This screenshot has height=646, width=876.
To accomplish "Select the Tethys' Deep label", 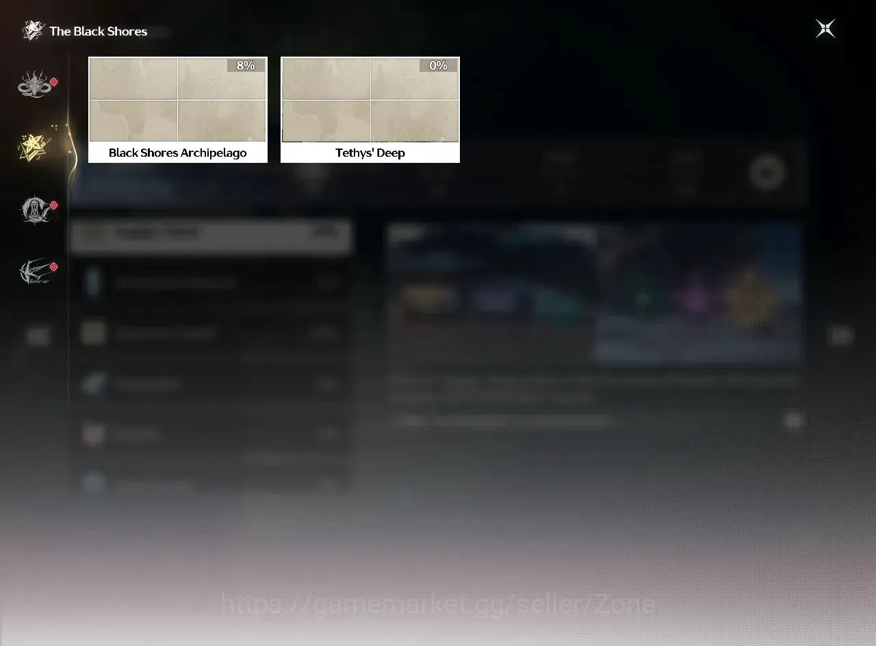I will tap(370, 153).
